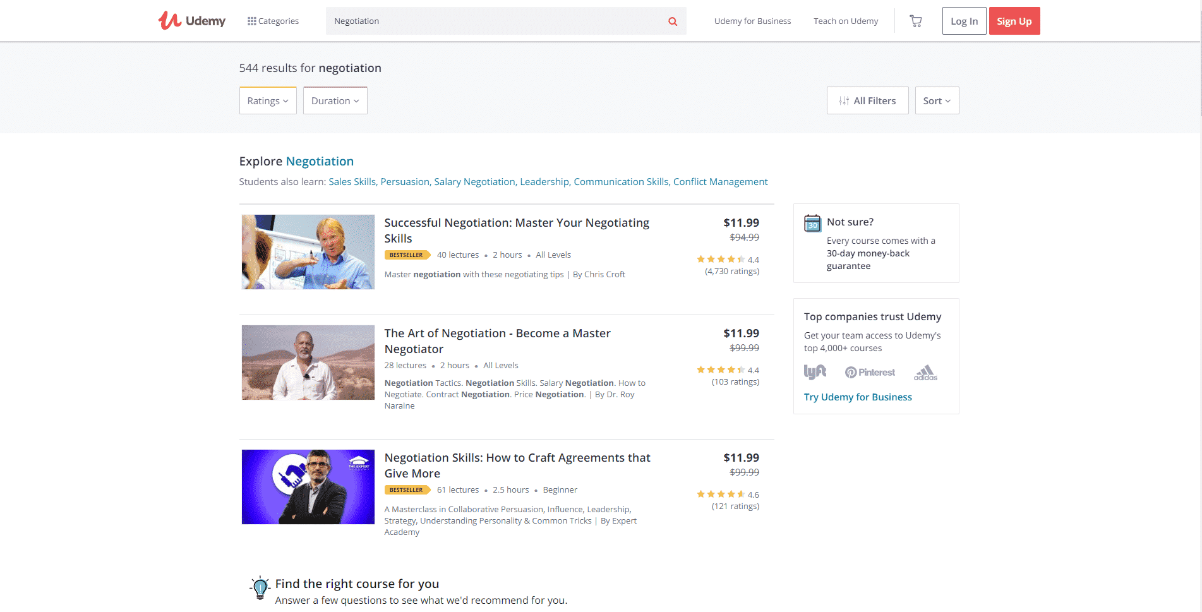Open Successful Negotiation course thumbnail
This screenshot has width=1202, height=612.
[x=308, y=252]
